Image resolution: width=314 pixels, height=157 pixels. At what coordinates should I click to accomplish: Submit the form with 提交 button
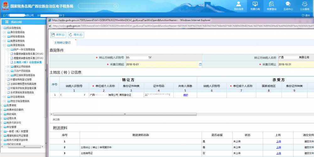pyautogui.click(x=75, y=35)
